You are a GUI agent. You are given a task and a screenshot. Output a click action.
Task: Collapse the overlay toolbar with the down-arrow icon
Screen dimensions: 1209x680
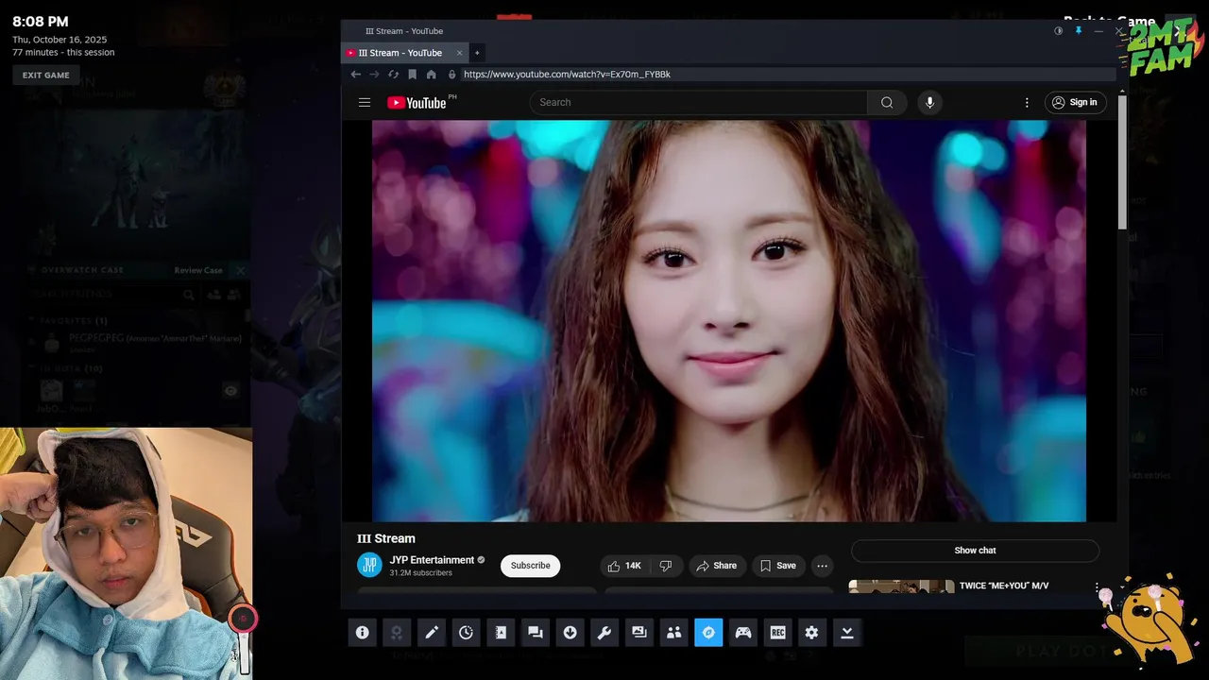(847, 633)
